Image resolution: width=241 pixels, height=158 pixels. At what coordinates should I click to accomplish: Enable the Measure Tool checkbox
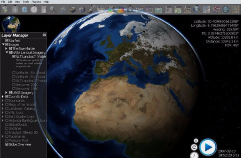pos(7,140)
